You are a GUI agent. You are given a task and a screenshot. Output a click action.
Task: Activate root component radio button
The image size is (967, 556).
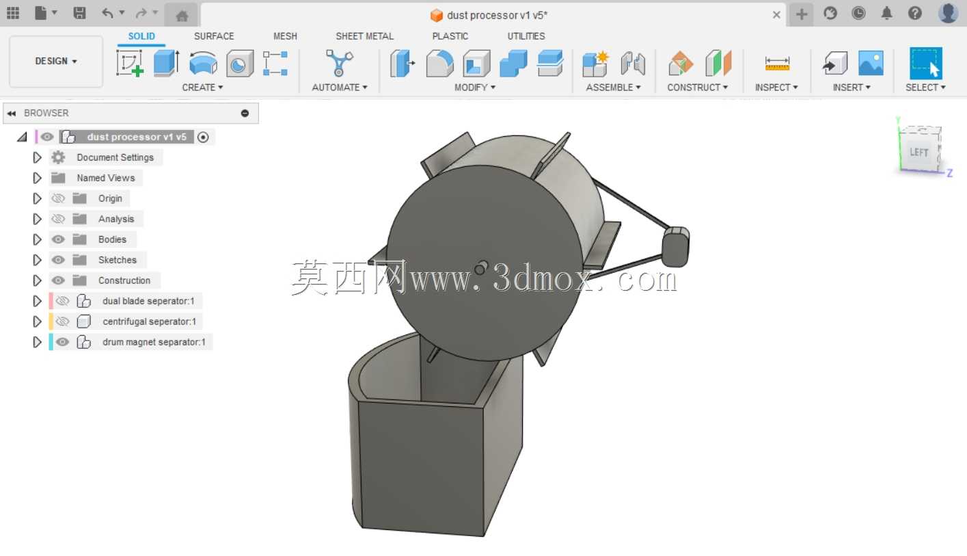[x=203, y=137]
